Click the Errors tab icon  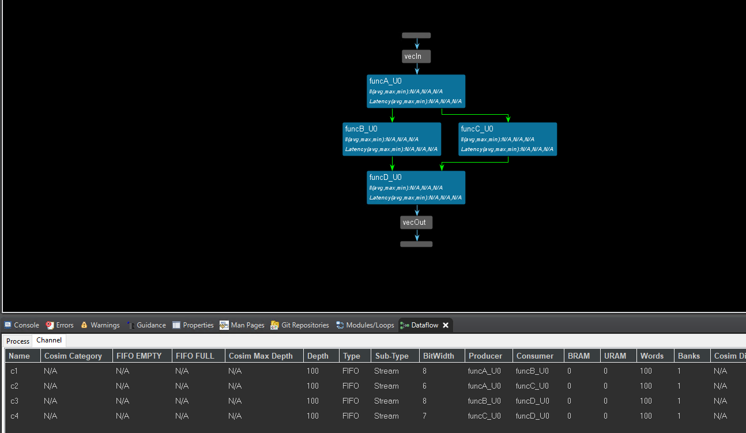click(x=50, y=325)
